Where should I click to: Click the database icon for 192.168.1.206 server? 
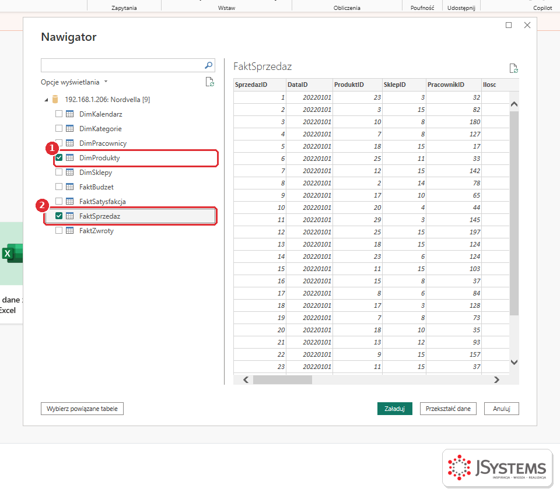(55, 99)
